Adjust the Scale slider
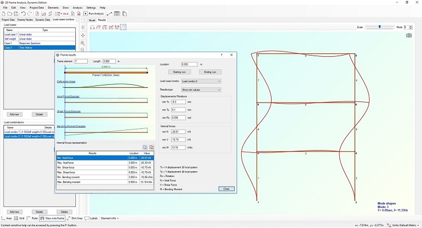This screenshot has width=422, height=228. [380, 27]
